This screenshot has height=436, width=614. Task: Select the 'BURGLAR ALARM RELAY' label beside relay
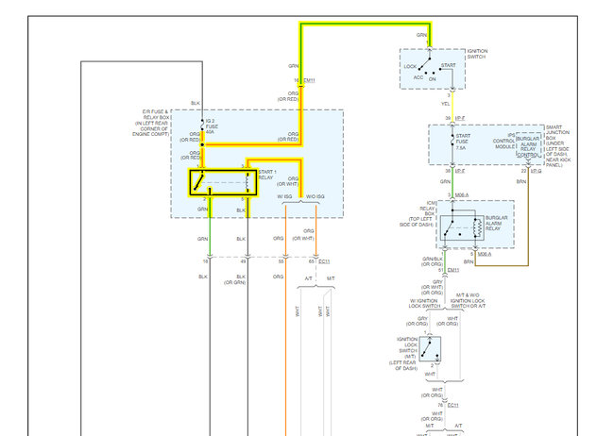coord(496,223)
